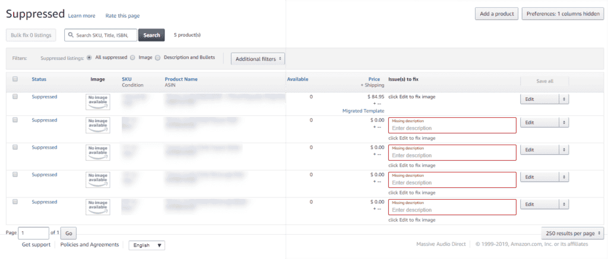Open the 250 results per page dropdown
Screen dimensions: 608x259
pos(572,233)
